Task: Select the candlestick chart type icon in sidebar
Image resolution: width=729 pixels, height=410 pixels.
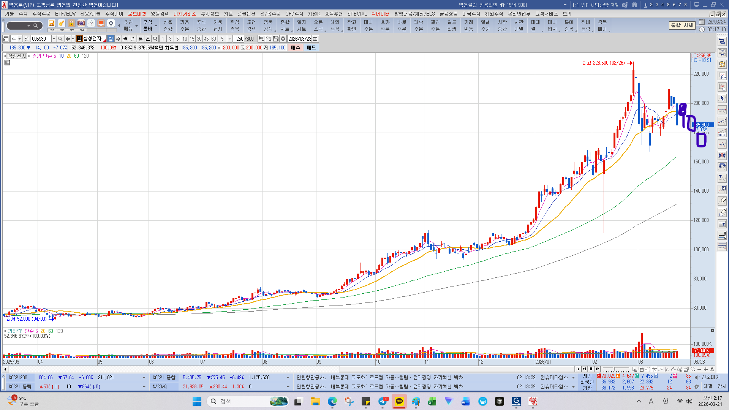Action: 722,155
